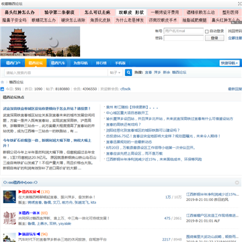Close the top ad banner X
Screen dimensions: 242x242
tap(240, 3)
